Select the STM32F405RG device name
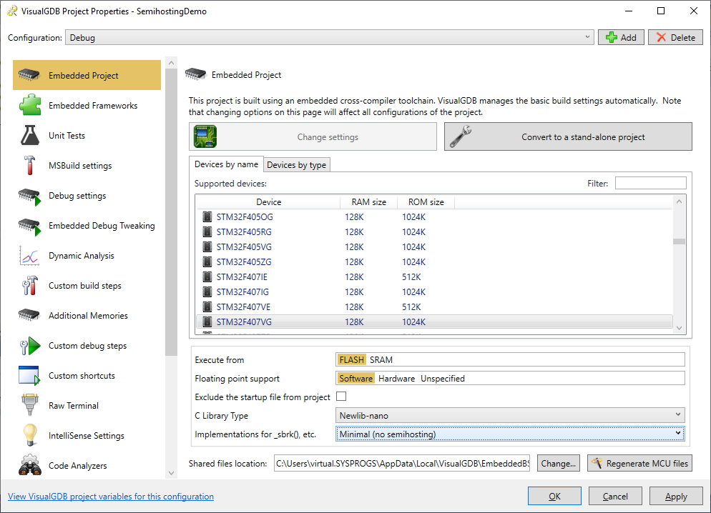The height and width of the screenshot is (513, 711). point(244,231)
